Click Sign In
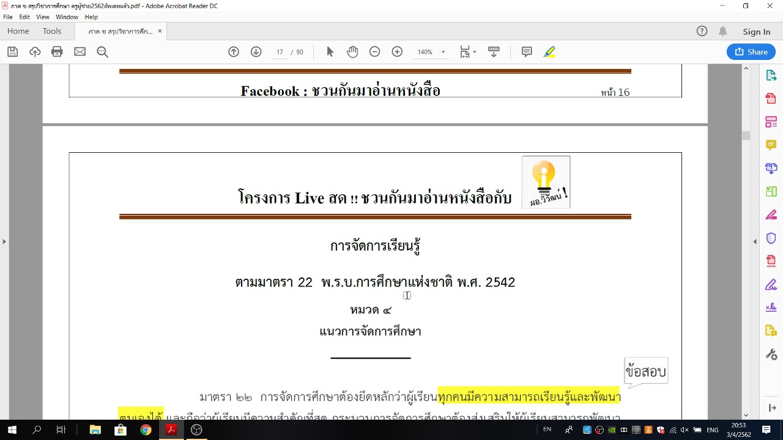Image resolution: width=783 pixels, height=440 pixels. (x=757, y=32)
